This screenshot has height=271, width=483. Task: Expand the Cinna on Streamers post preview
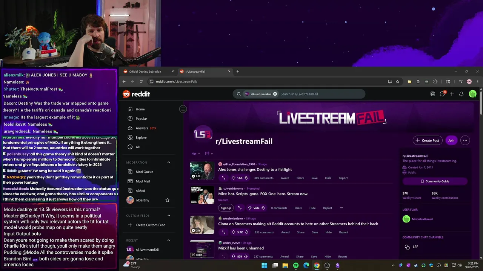(x=223, y=232)
